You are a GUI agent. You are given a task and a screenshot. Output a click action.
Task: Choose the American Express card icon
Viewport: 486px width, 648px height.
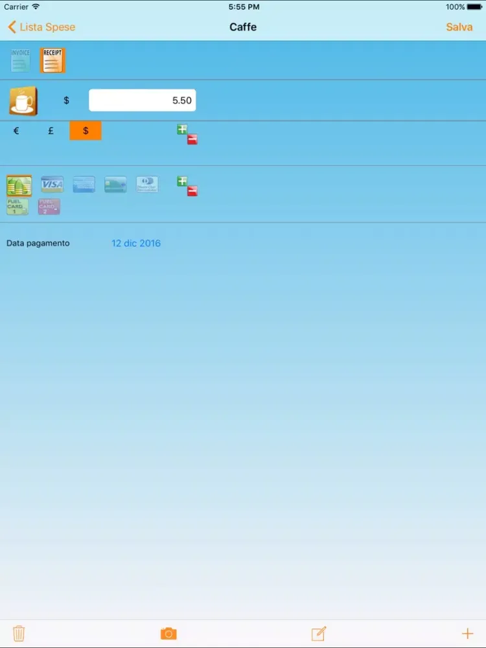84,184
